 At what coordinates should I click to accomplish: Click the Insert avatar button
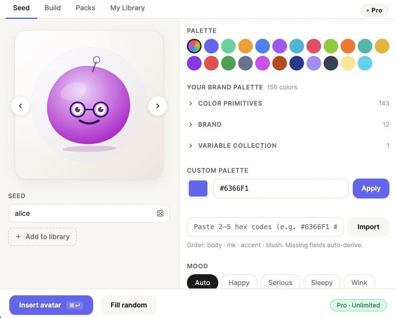[51, 305]
